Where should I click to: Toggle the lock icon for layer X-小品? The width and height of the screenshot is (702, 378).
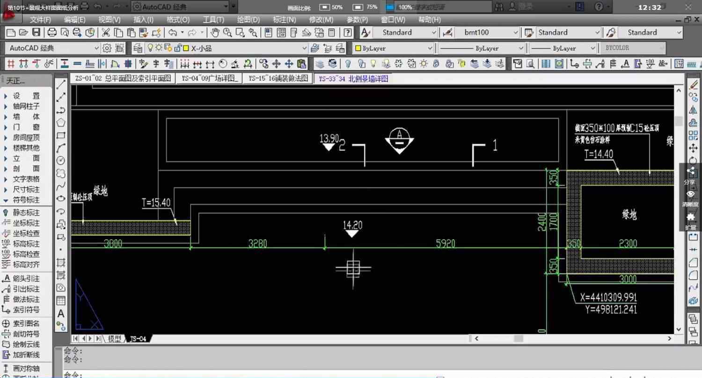(x=178, y=48)
